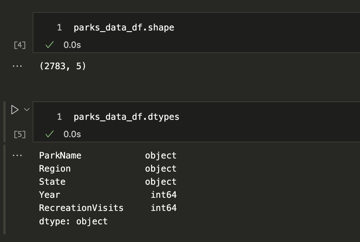Collapse the dtypes cell via its left focus bar

pos(4,122)
